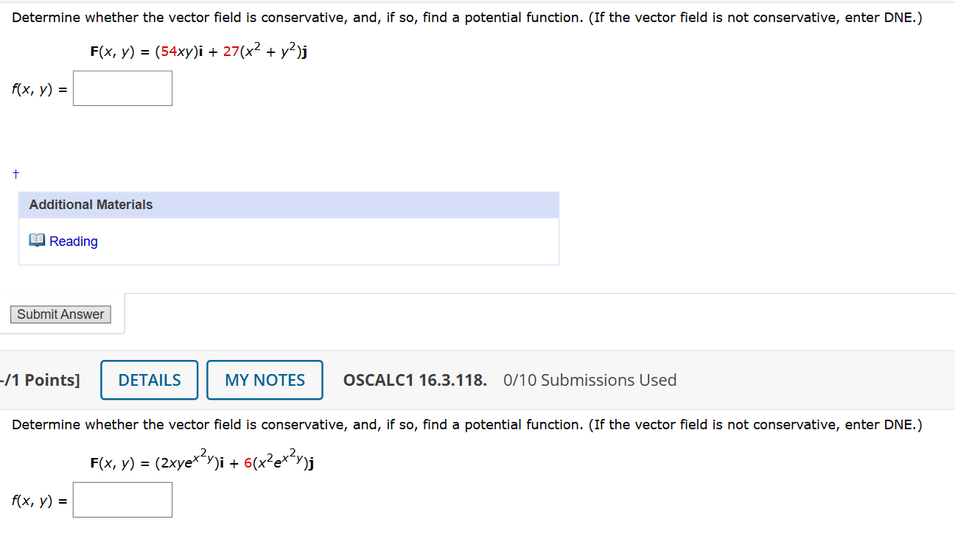
Task: Click the exponential vector field formula
Action: [x=200, y=462]
